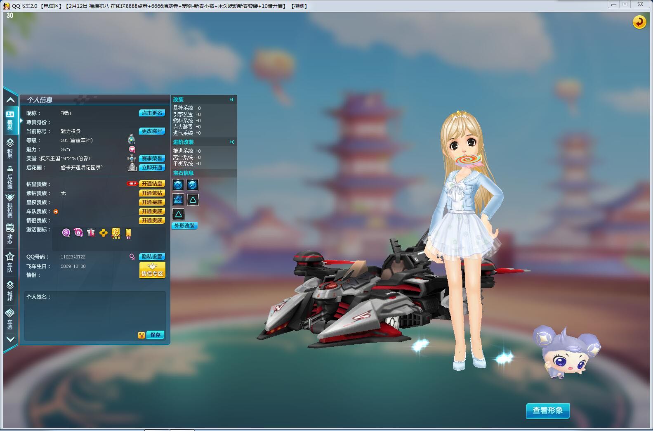Click the 查看形象 view avatar button

(548, 411)
